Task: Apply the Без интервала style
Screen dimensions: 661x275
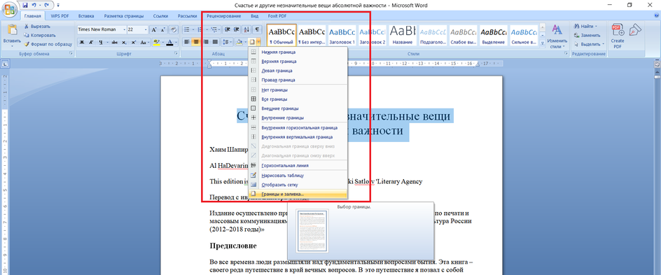Action: pos(312,35)
